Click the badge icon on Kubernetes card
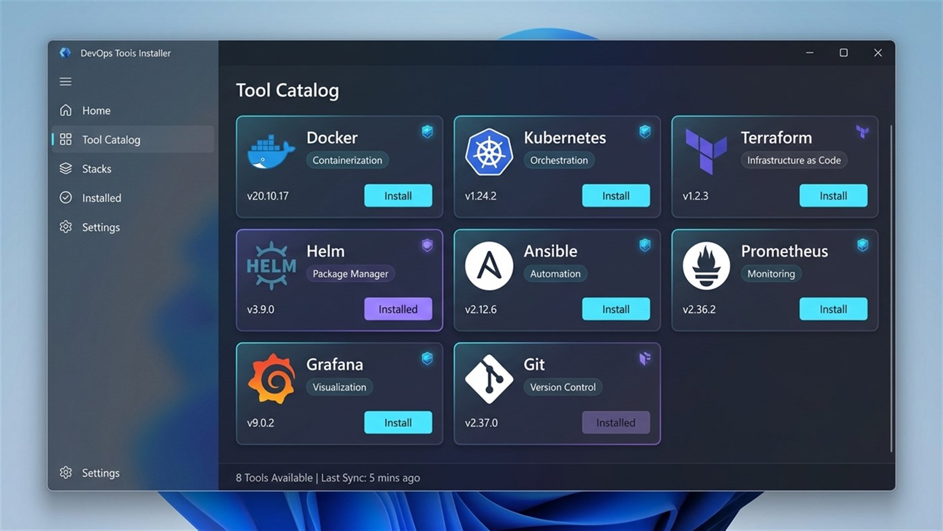Screen dimensions: 943x531 click(x=645, y=132)
